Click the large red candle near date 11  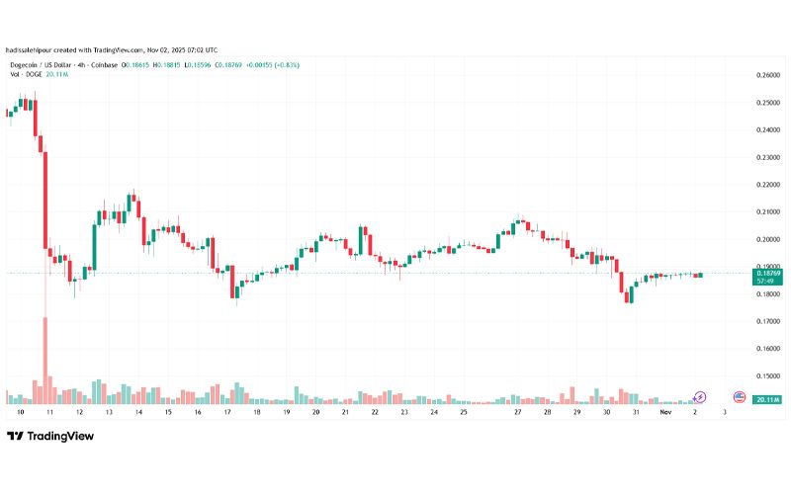pos(44,200)
